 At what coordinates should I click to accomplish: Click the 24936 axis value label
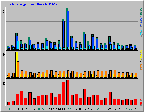click(x=4, y=83)
